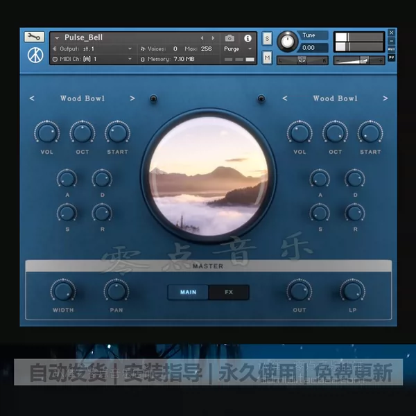Click the Memory 7.10 MB readout
This screenshot has height=416, width=416.
(x=184, y=59)
